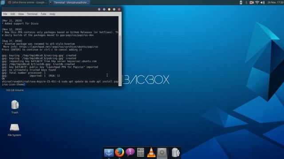The image size is (284, 159).
Task: Switch to the Google browser window in taskbar
Action: pyautogui.click(x=27, y=3)
